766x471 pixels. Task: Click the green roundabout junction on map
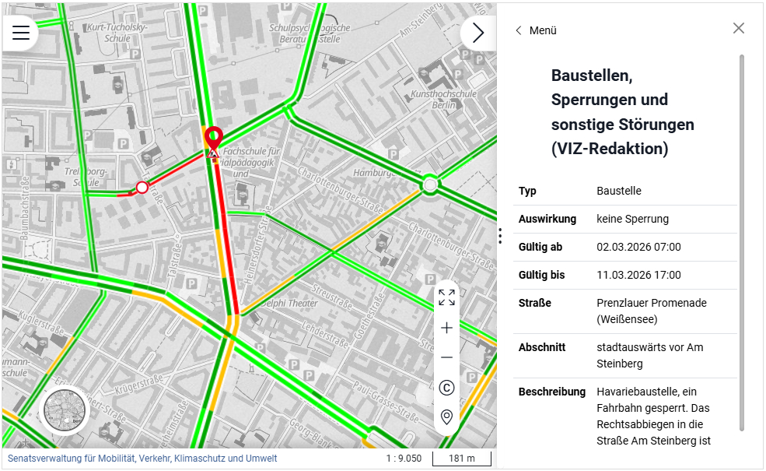[x=429, y=185]
